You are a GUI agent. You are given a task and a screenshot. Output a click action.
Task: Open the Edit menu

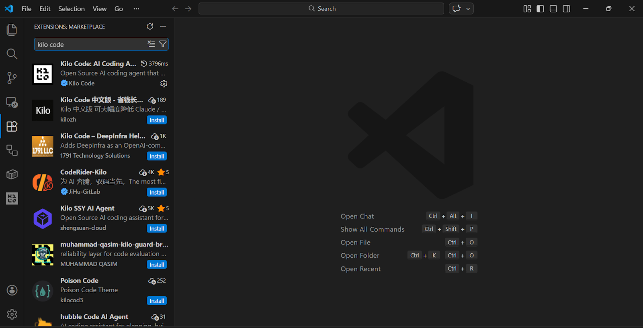45,9
